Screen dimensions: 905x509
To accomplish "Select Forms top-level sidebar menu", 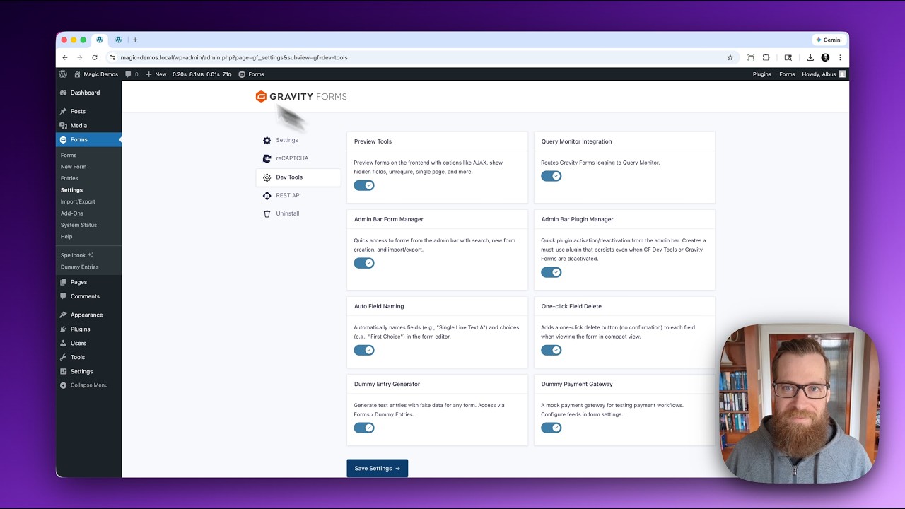I will click(88, 140).
